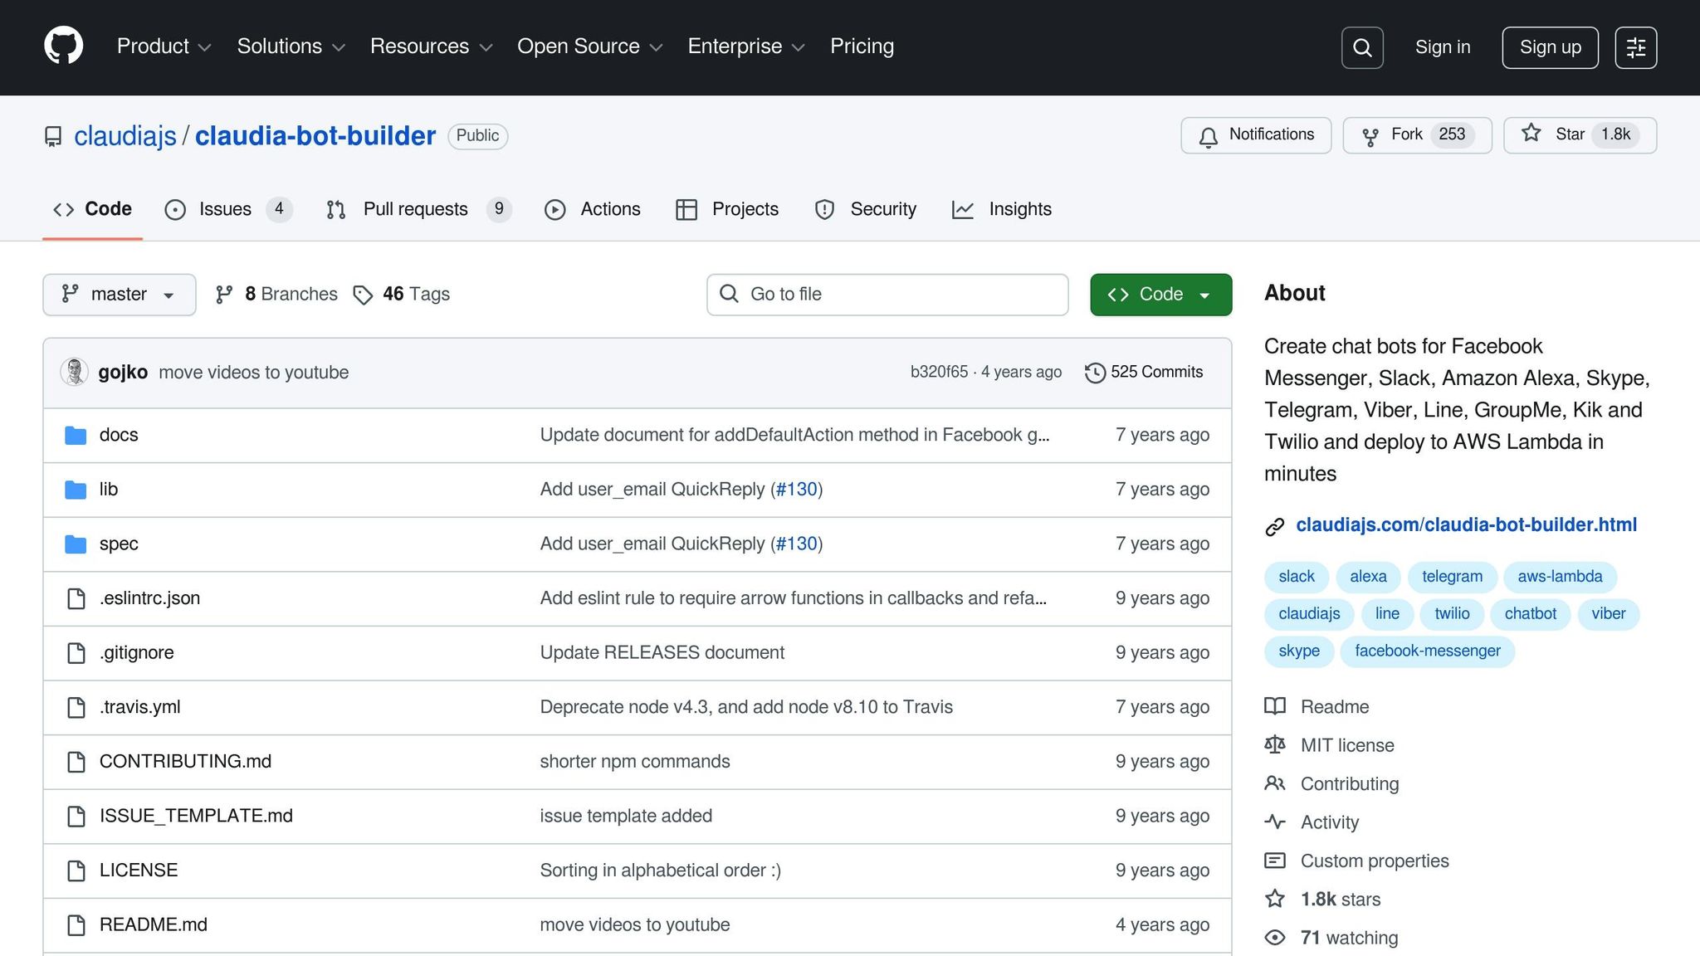View the 8 Branches link

pos(276,295)
